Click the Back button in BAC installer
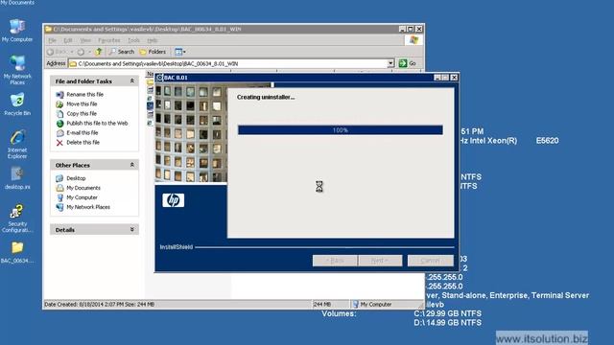Viewport: 614px width, 345px height. [335, 260]
